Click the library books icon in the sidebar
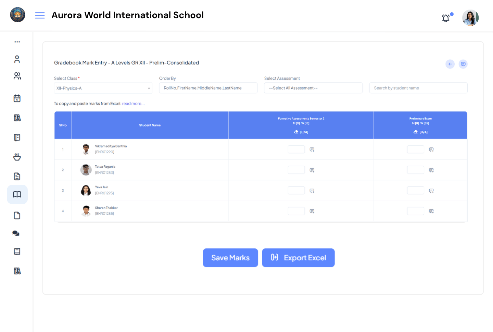Screen dimensions: 493x332 (x=17, y=118)
